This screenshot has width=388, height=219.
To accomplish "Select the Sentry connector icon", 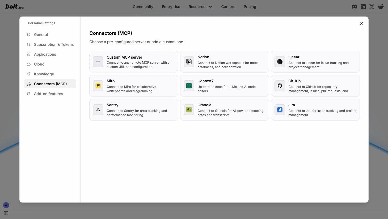I will 98,109.
